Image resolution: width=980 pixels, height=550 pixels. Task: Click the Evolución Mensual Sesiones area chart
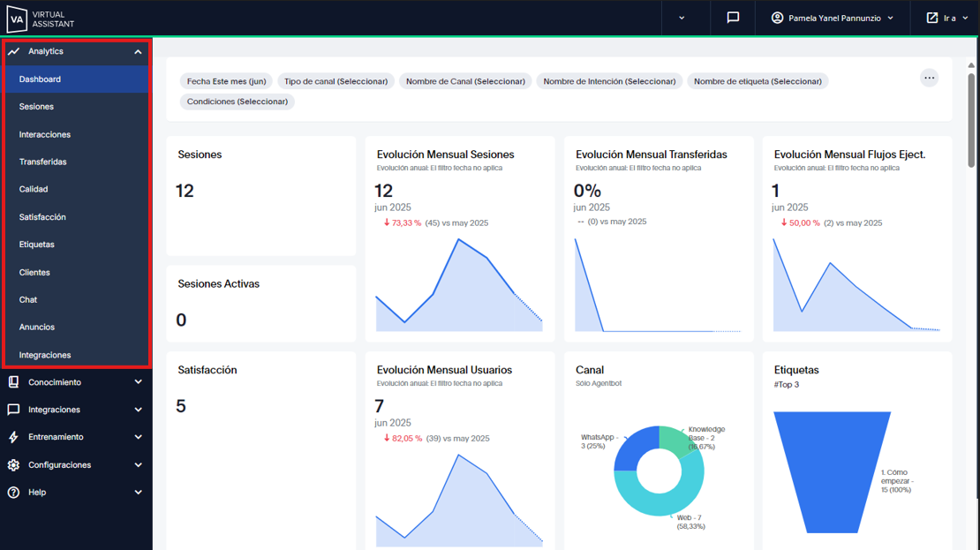pyautogui.click(x=459, y=285)
